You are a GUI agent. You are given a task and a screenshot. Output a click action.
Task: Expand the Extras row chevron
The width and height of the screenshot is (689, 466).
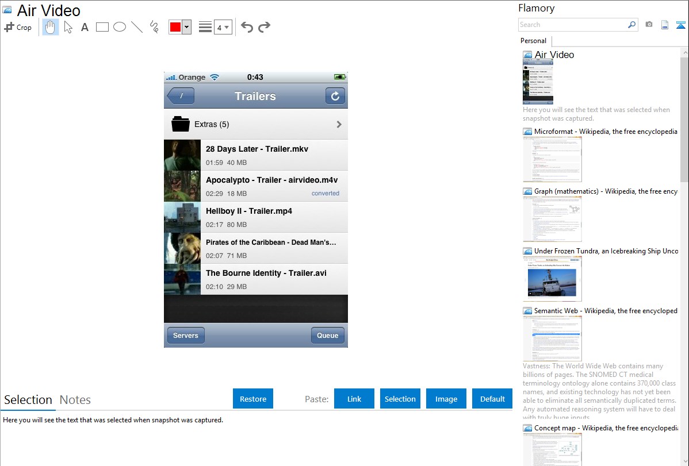pyautogui.click(x=339, y=124)
